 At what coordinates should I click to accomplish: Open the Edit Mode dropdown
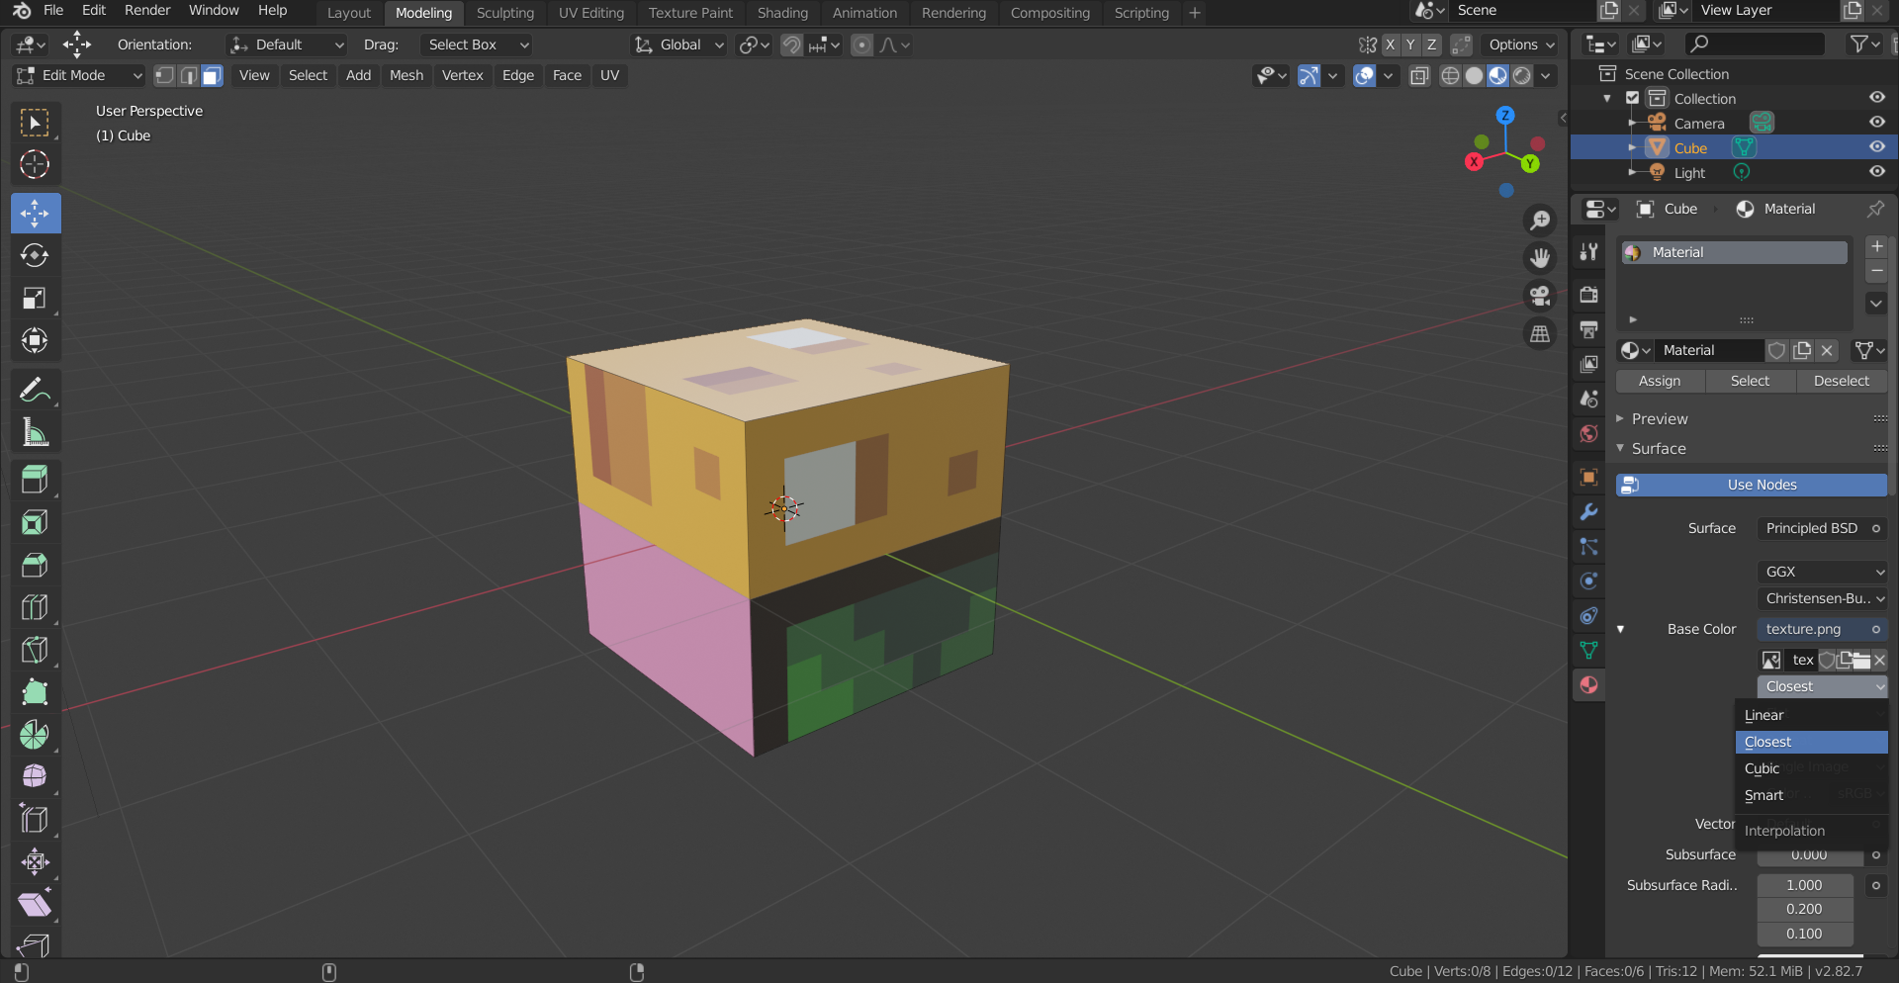(x=79, y=75)
